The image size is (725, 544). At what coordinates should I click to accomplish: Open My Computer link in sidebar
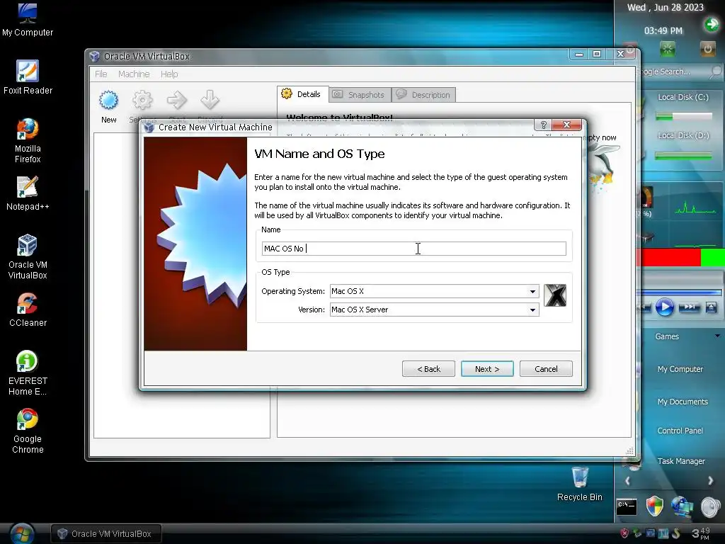(680, 369)
